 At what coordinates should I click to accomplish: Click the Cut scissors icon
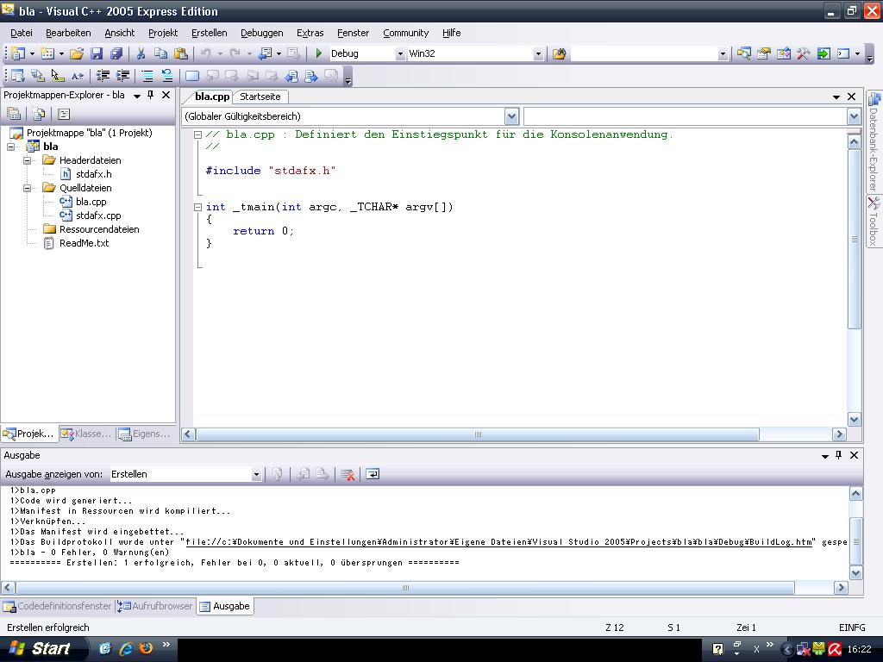(x=141, y=53)
